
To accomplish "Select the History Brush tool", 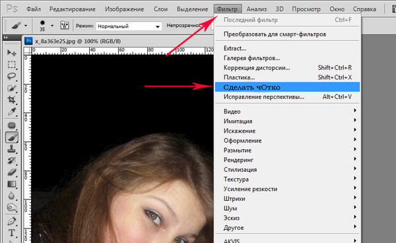I will pos(12,160).
